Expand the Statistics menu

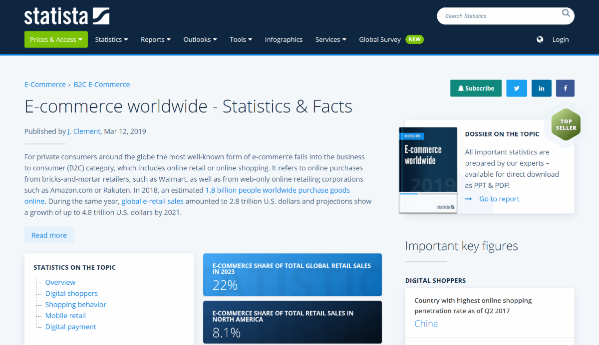pyautogui.click(x=111, y=40)
